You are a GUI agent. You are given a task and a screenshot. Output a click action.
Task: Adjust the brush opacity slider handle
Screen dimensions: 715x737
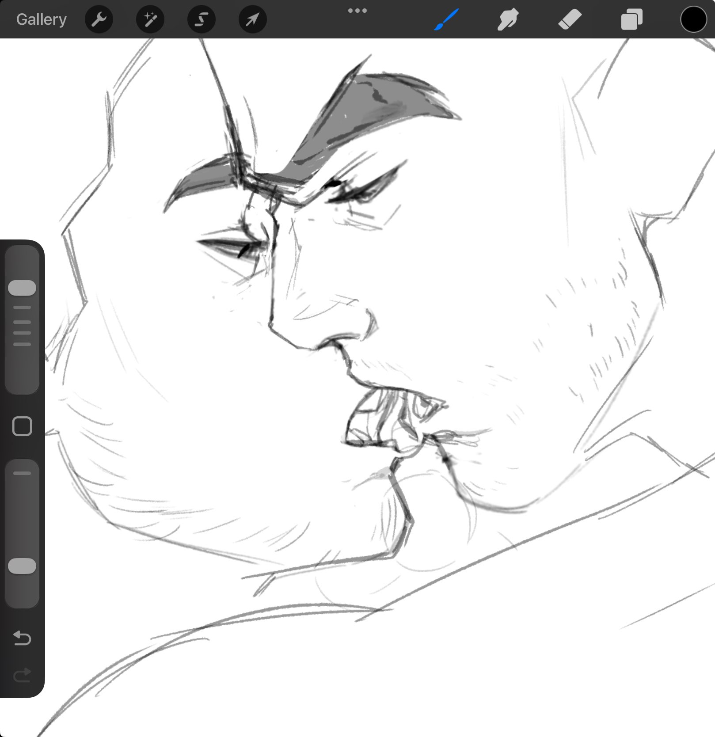tap(22, 566)
